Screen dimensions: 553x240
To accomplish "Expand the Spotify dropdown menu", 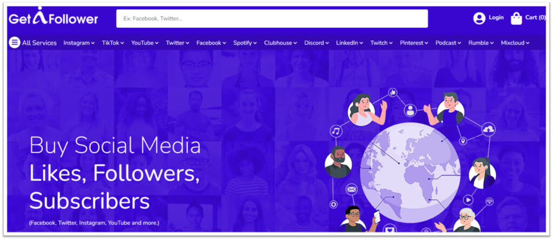I will [x=245, y=43].
